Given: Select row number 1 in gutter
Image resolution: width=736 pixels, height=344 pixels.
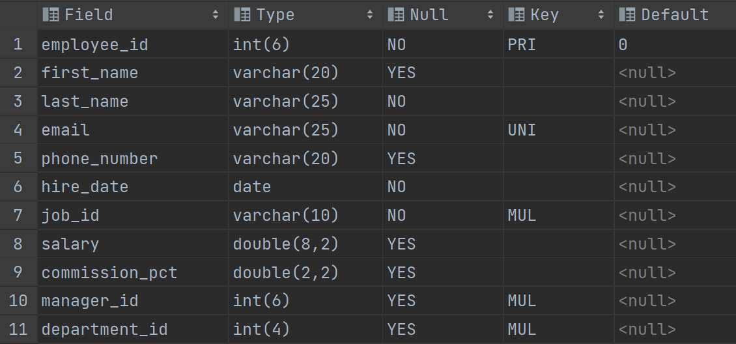Looking at the screenshot, I should [18, 44].
